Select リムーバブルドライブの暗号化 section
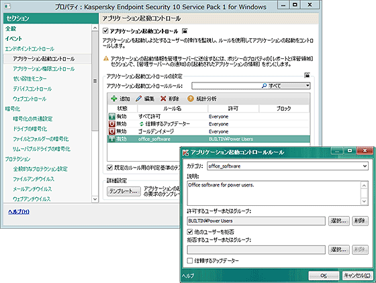 42,149
